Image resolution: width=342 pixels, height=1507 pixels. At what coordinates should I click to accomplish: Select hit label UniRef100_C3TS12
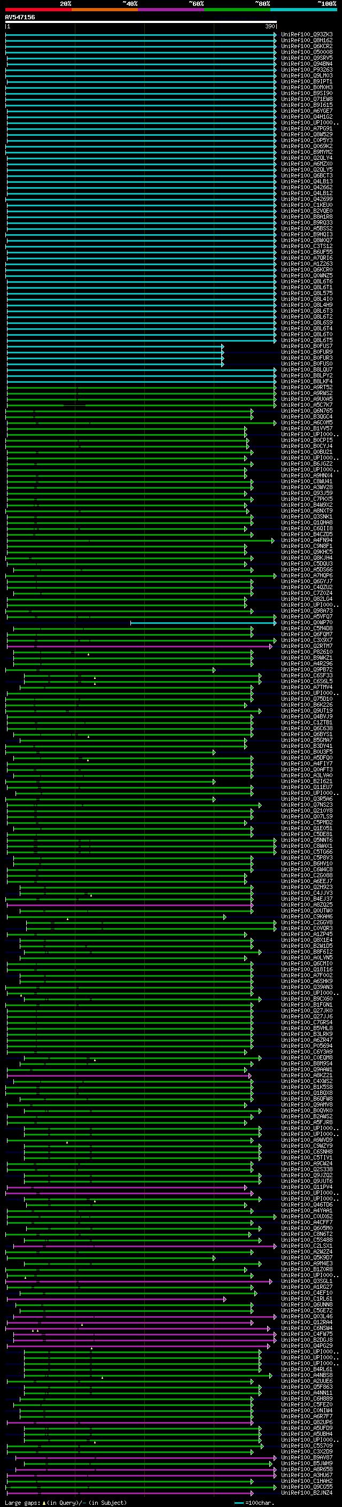pyautogui.click(x=307, y=246)
